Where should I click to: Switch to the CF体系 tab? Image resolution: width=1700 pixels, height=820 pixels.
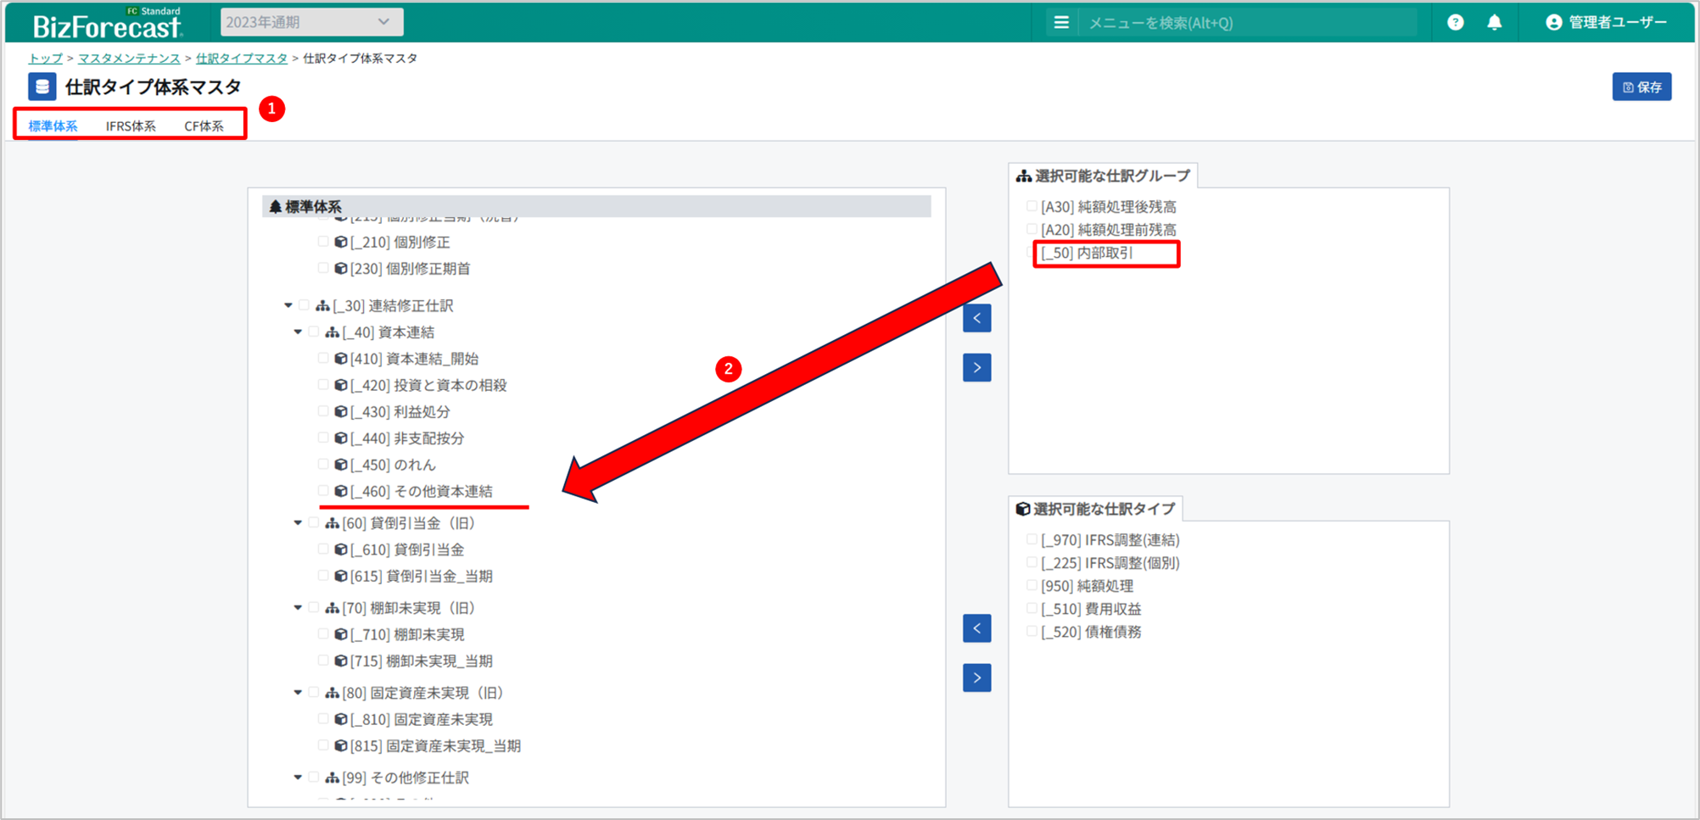click(x=204, y=126)
